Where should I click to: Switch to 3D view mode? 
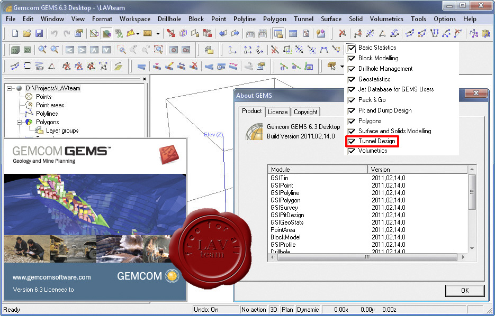tap(15, 50)
